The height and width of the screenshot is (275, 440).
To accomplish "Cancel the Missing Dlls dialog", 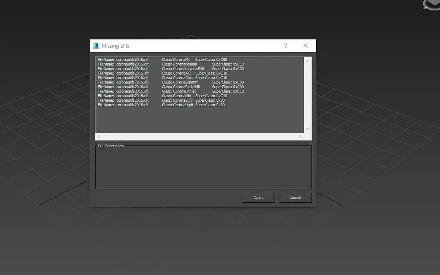I will coord(295,197).
